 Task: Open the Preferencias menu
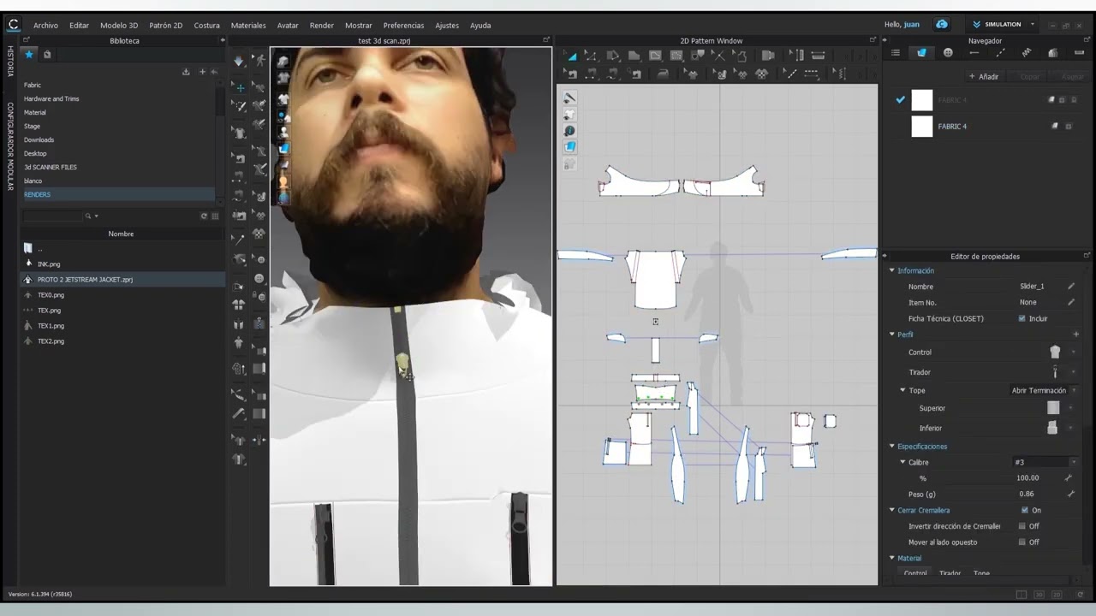click(403, 25)
